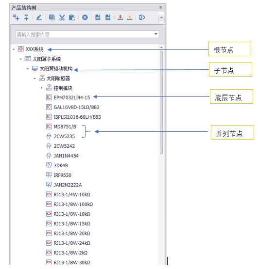The width and height of the screenshot is (258, 269).
Task: Collapse the 太阳翼子系统 node
Action: coord(20,59)
